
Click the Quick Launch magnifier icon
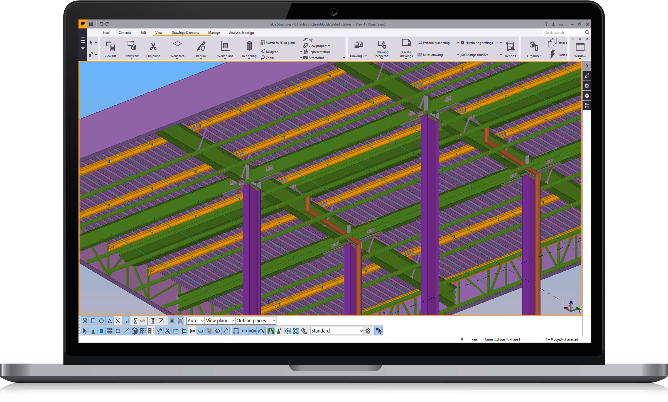tap(587, 33)
